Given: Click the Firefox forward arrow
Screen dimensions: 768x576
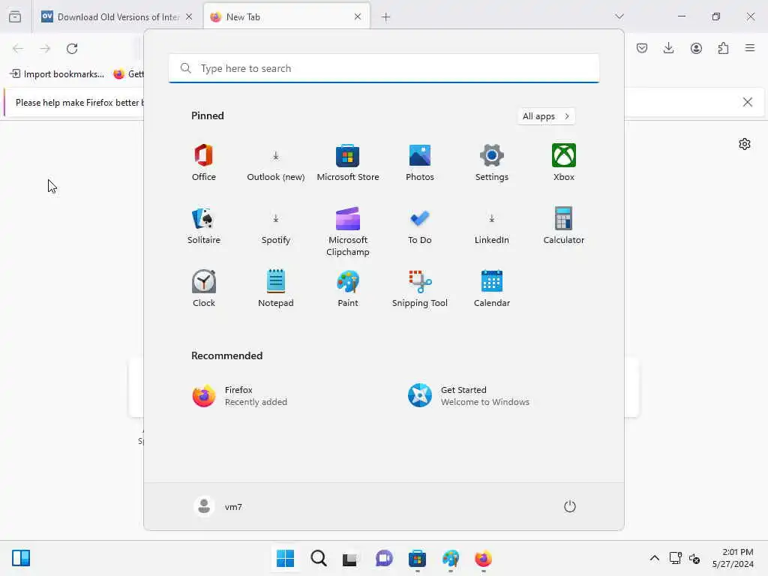Looking at the screenshot, I should click(x=45, y=49).
